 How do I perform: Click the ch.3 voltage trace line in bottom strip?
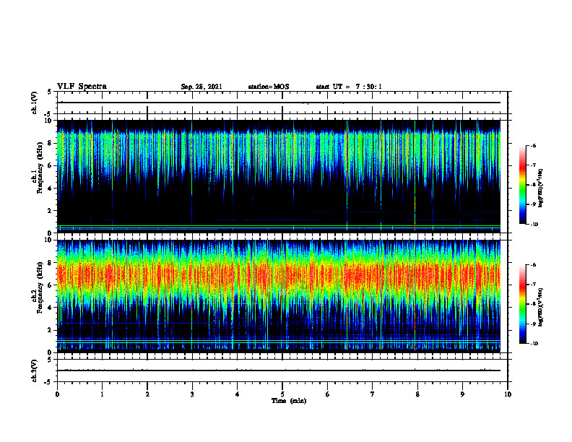pos(279,370)
